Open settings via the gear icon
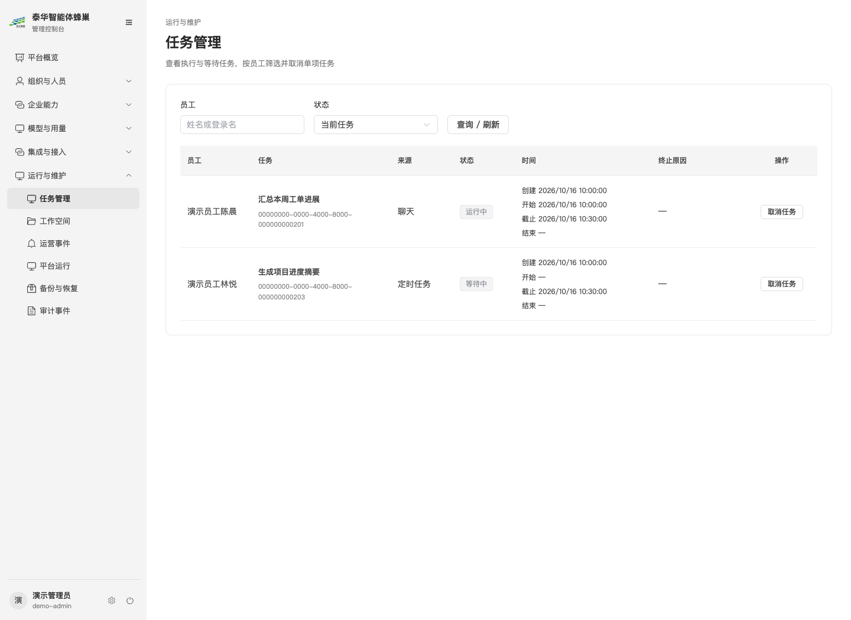 point(112,601)
